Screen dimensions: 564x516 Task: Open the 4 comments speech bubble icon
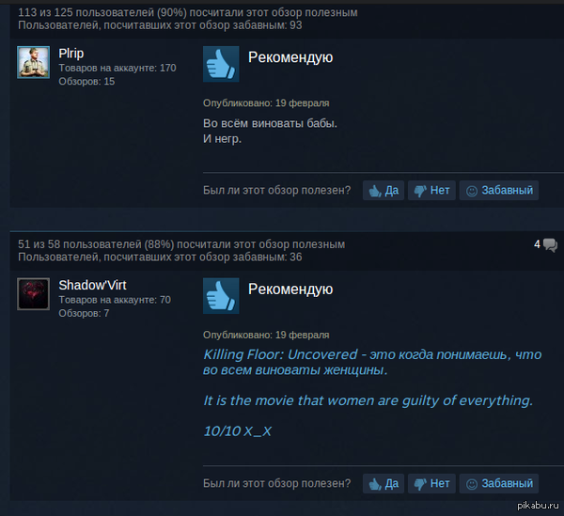550,245
